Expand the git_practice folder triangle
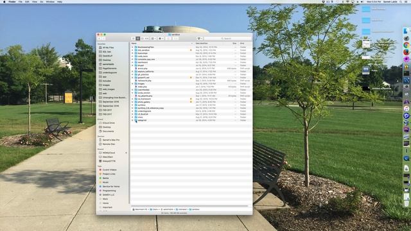Viewport: 411px width, 231px height. pyautogui.click(x=133, y=74)
